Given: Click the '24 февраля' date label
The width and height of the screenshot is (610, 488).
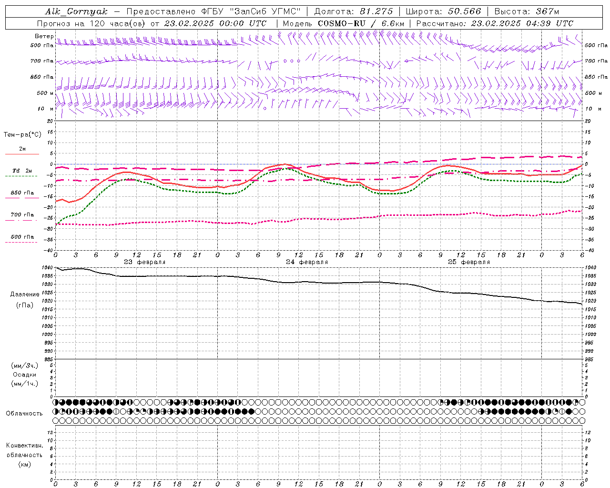Looking at the screenshot, I should tap(307, 262).
